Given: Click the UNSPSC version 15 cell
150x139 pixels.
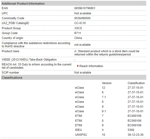Looking at the screenshot, I should point(103,135).
